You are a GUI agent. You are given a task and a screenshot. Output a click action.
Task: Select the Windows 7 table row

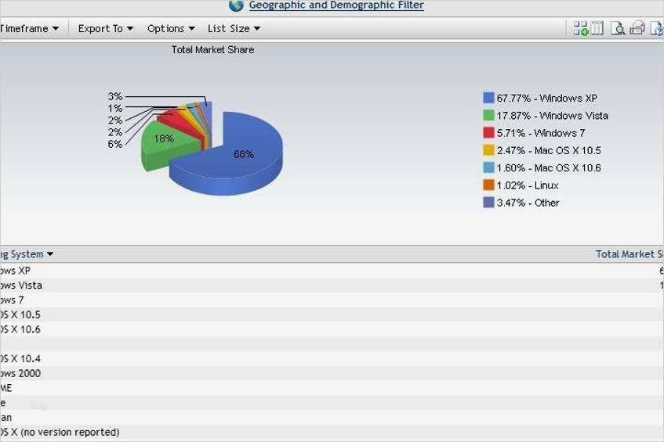point(332,300)
